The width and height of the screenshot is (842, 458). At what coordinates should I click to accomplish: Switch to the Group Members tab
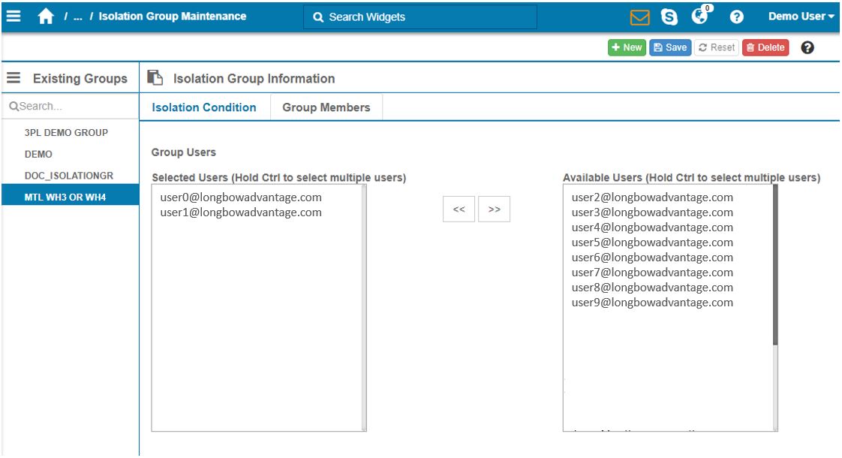(x=326, y=107)
